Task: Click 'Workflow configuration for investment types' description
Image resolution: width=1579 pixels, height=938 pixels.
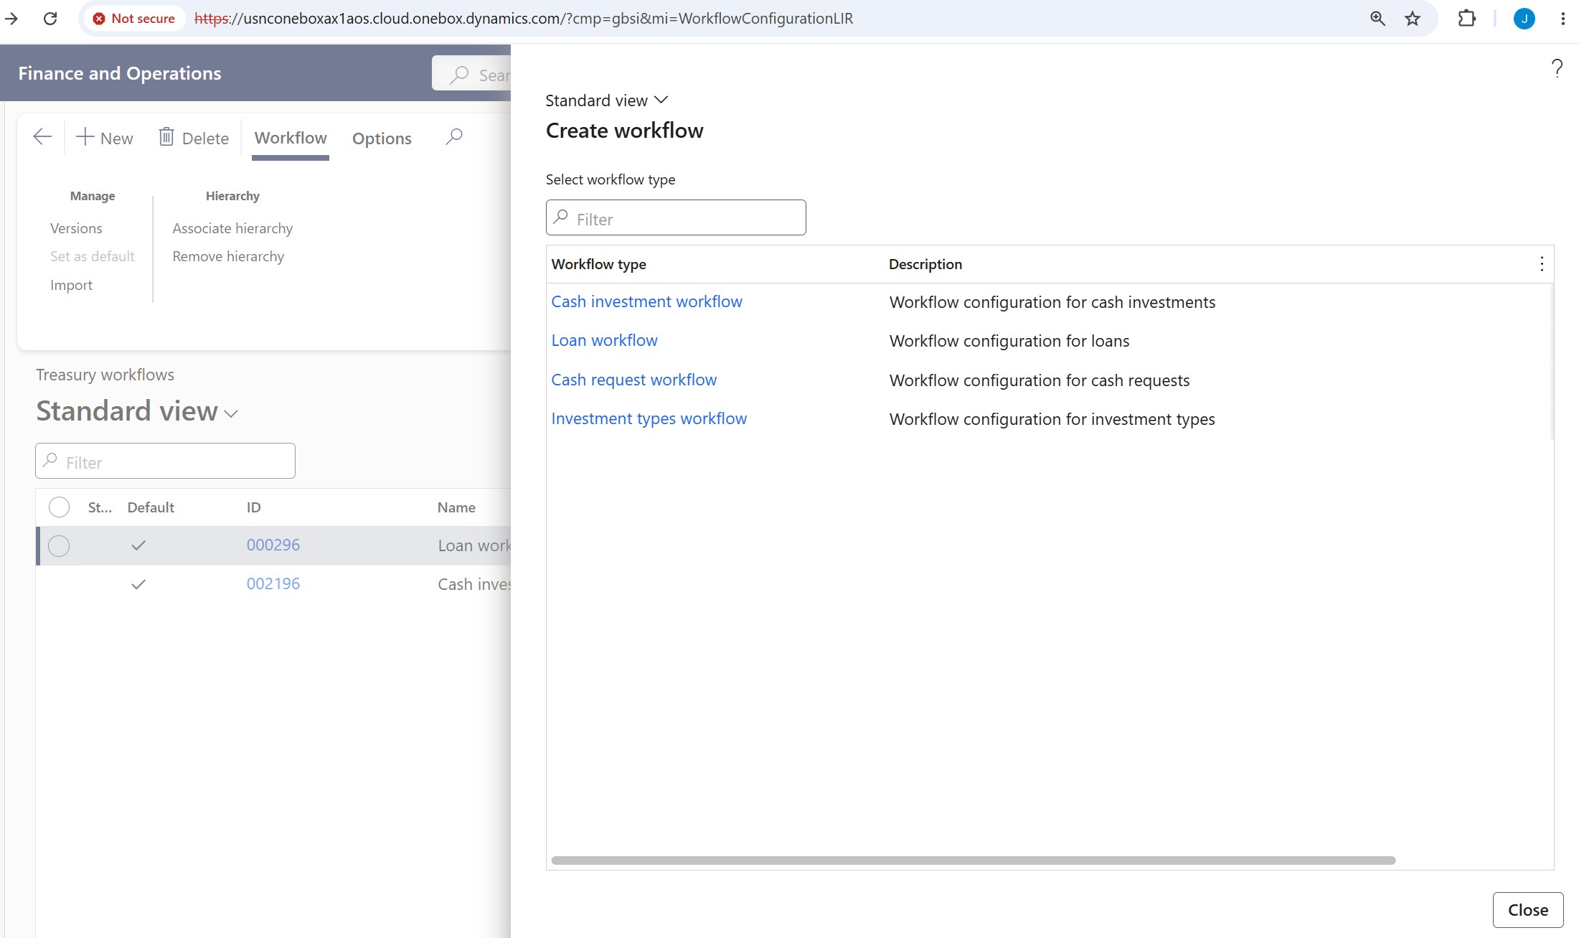Action: (1052, 419)
